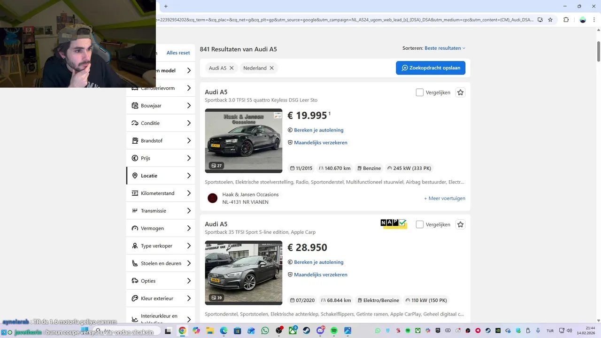Expand the Kilometerstand filter
Viewport: 601px width, 338px height.
pos(161,193)
